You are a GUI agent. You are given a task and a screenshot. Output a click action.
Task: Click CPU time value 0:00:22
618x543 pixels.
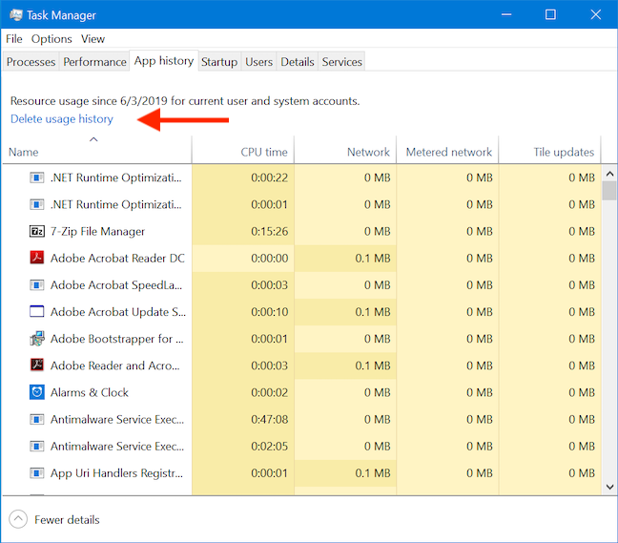[270, 178]
